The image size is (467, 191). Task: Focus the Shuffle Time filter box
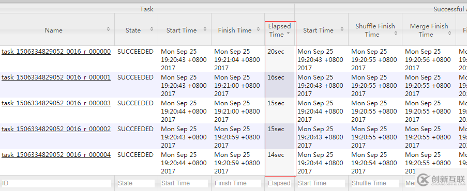375,183
